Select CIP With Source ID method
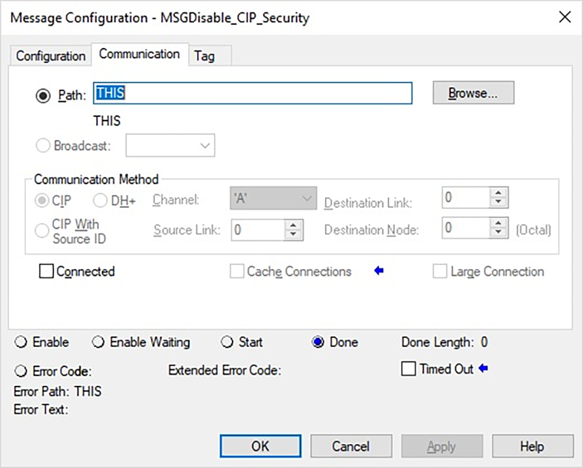 pos(42,230)
